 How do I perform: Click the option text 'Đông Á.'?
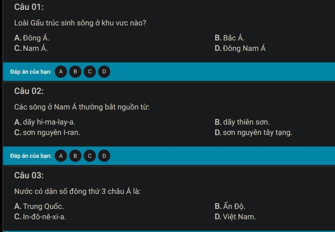pyautogui.click(x=36, y=38)
